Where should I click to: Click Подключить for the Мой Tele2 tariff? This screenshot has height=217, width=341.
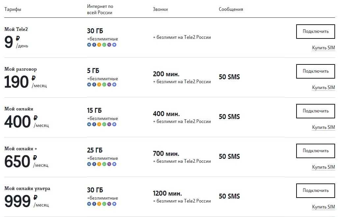pos(315,32)
